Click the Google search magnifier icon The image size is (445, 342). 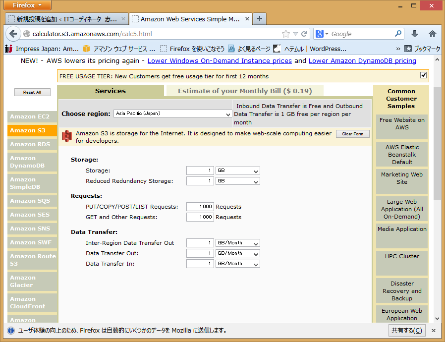[x=398, y=34]
